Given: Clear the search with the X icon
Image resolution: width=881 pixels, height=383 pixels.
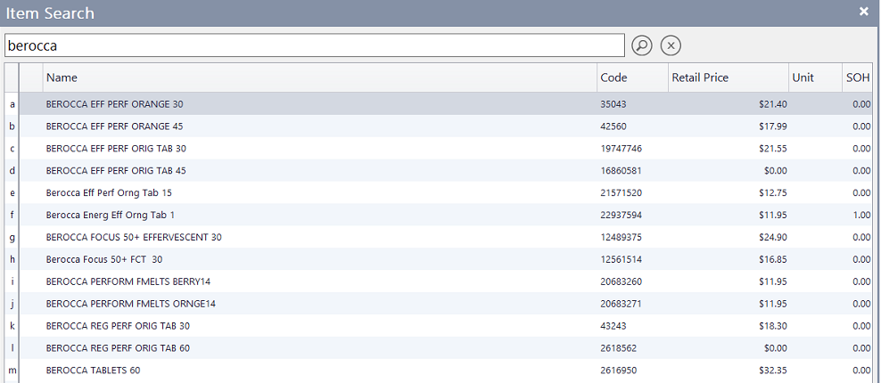Looking at the screenshot, I should pos(671,45).
